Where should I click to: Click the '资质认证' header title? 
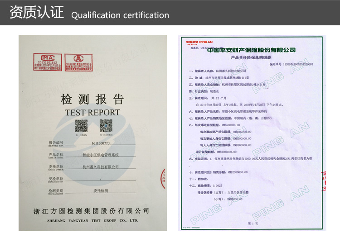37,12
